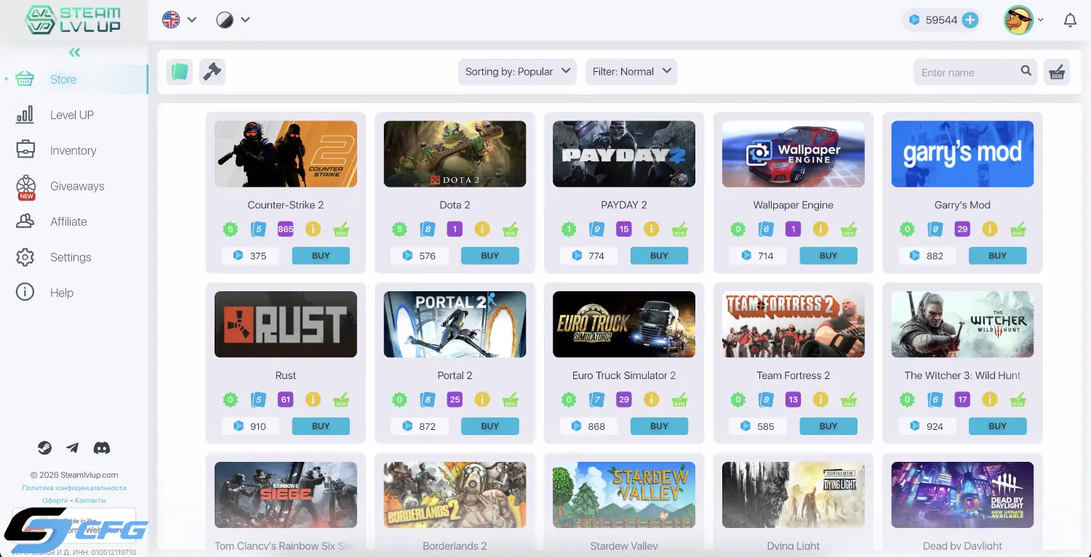Open the Stardew Valley thumbnail

coord(624,495)
